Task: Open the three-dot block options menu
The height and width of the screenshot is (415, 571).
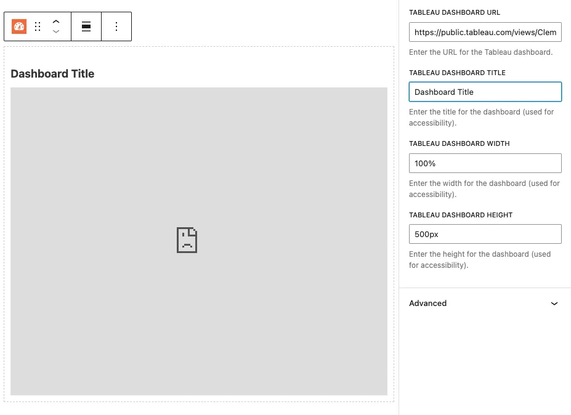Action: click(x=116, y=26)
